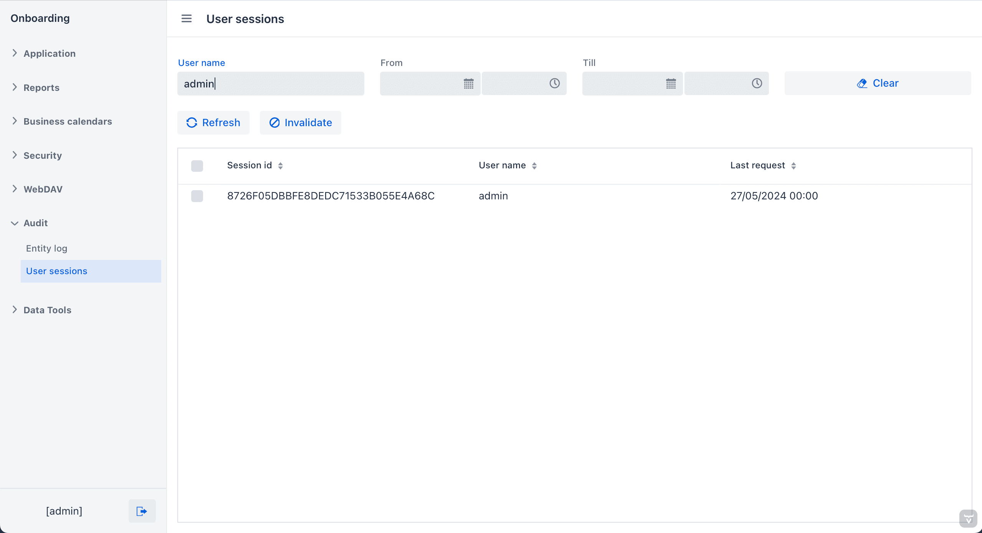Check the admin session row checkbox
Viewport: 982px width, 533px height.
[x=197, y=196]
